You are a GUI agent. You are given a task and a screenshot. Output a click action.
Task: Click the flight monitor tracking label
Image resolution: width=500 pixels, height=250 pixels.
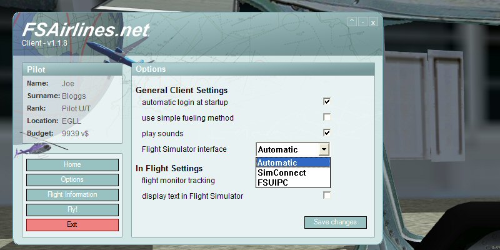178,181
